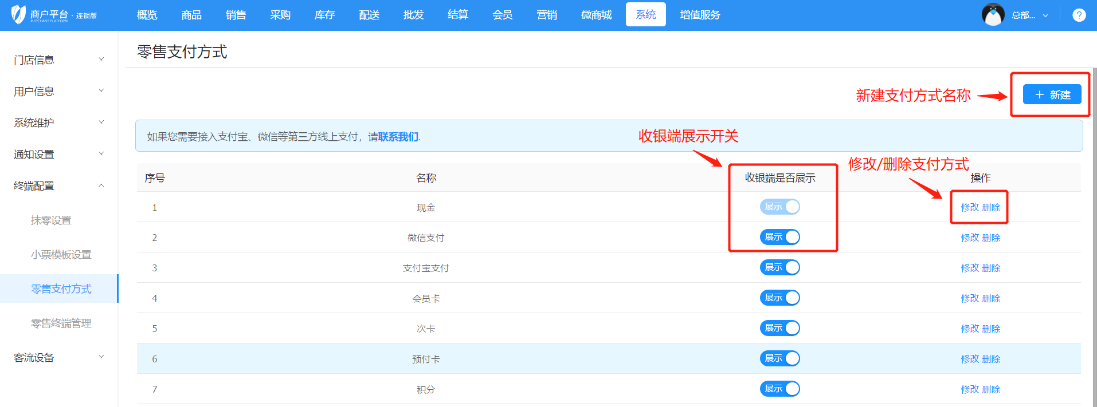1097x407 pixels.
Task: Select 零售终端管理 in the sidebar
Action: coord(61,323)
